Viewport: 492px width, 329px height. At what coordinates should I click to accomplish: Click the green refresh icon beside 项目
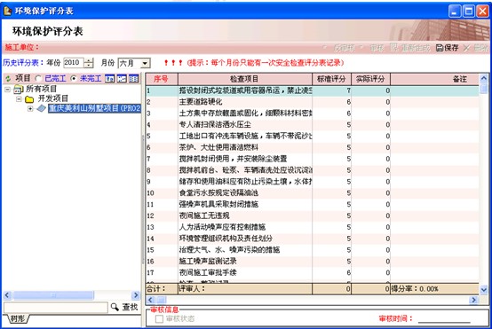pos(8,79)
